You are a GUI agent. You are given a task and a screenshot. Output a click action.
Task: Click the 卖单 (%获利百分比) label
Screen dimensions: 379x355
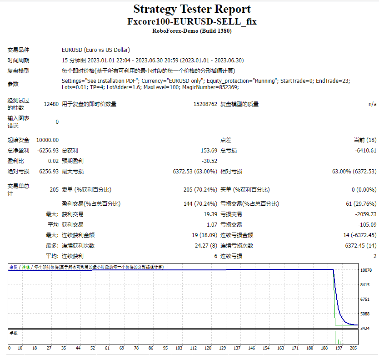(86, 190)
